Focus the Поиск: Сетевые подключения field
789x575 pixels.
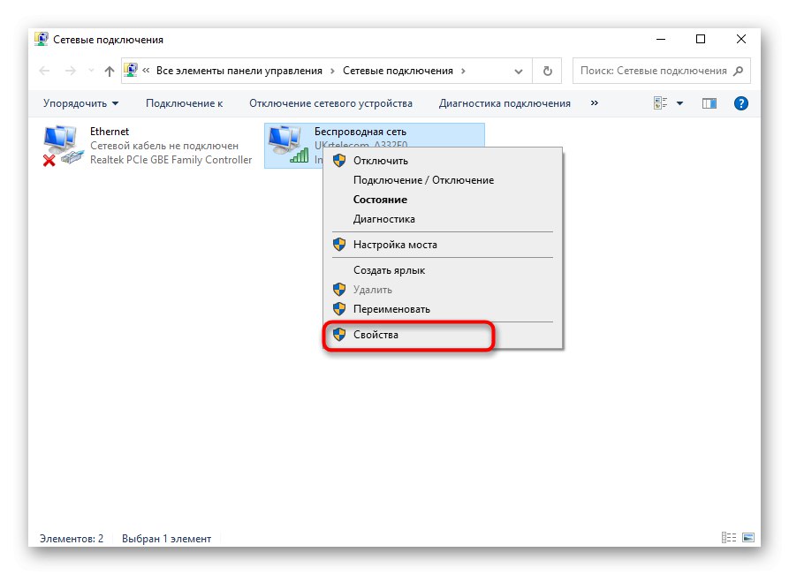point(661,71)
